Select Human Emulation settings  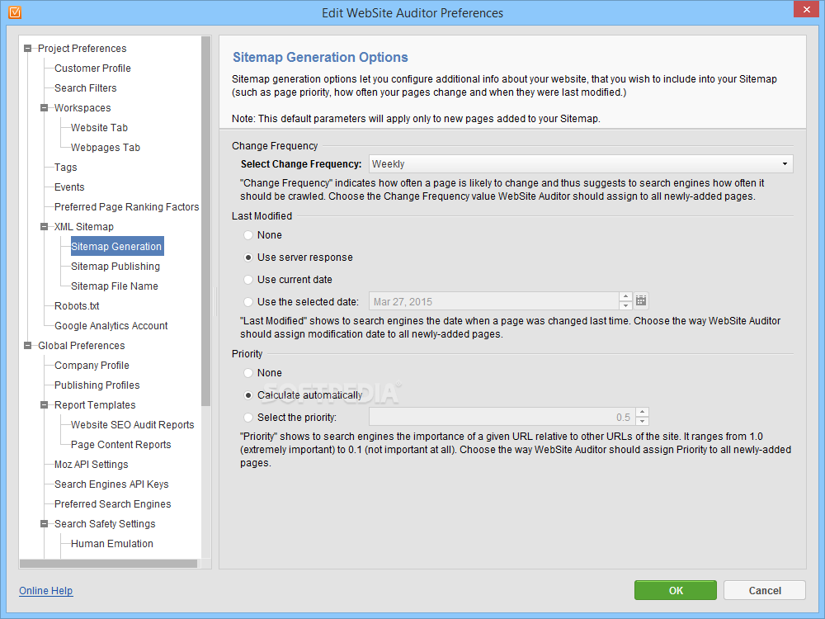click(112, 544)
